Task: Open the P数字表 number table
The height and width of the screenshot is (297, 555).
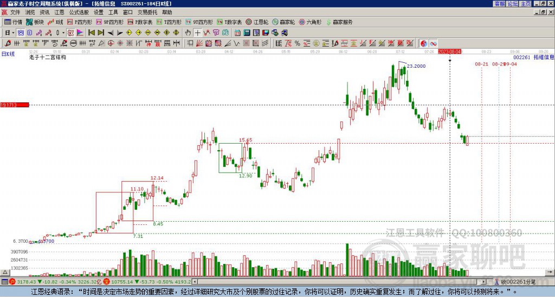Action: coord(140,22)
